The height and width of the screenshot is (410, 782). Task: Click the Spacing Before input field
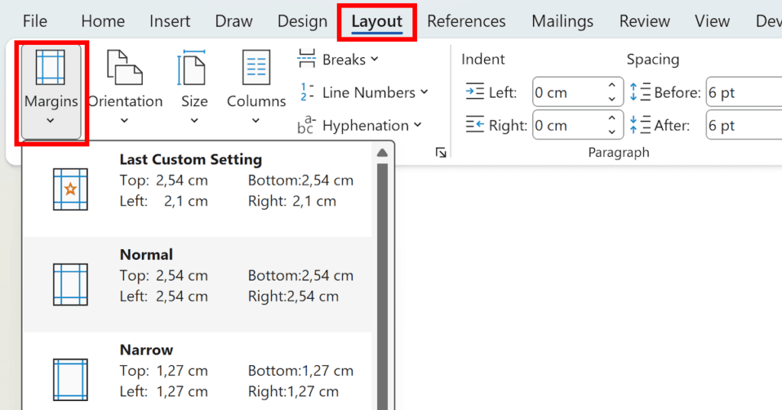point(741,93)
